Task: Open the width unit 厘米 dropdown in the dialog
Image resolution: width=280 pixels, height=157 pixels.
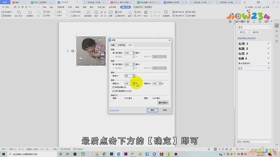Action: [x=138, y=64]
